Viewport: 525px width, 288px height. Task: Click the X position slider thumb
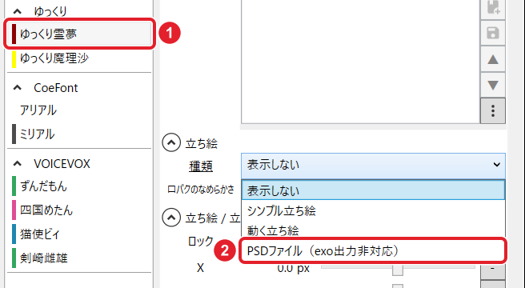point(398,270)
